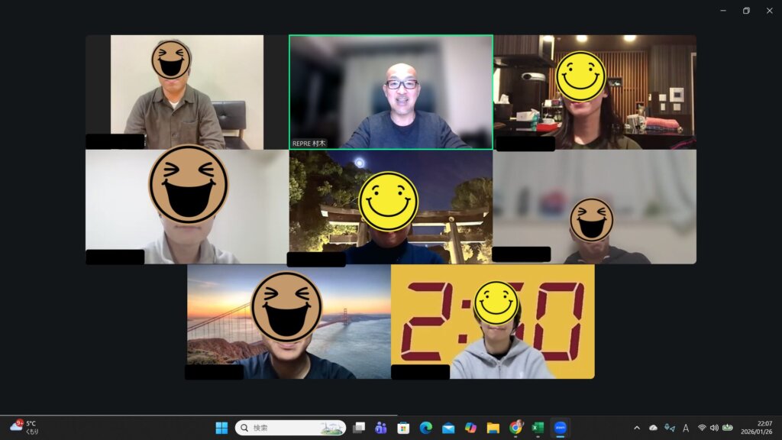Open the Copilot taskbar icon
Viewport: 782px width, 440px height.
(470, 428)
